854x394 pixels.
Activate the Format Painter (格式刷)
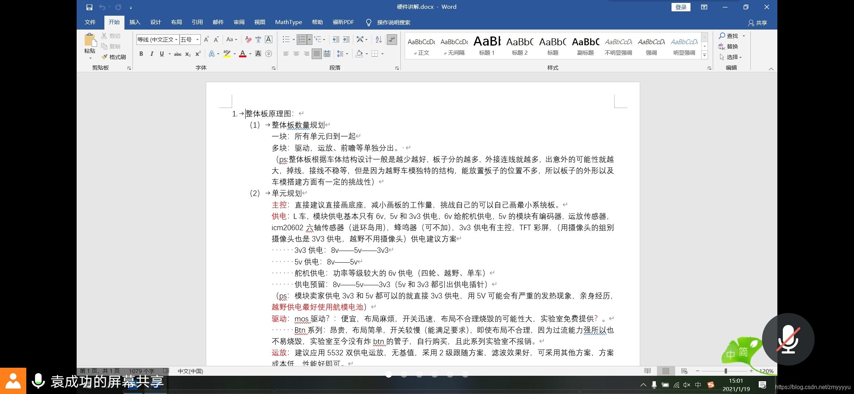coord(114,57)
